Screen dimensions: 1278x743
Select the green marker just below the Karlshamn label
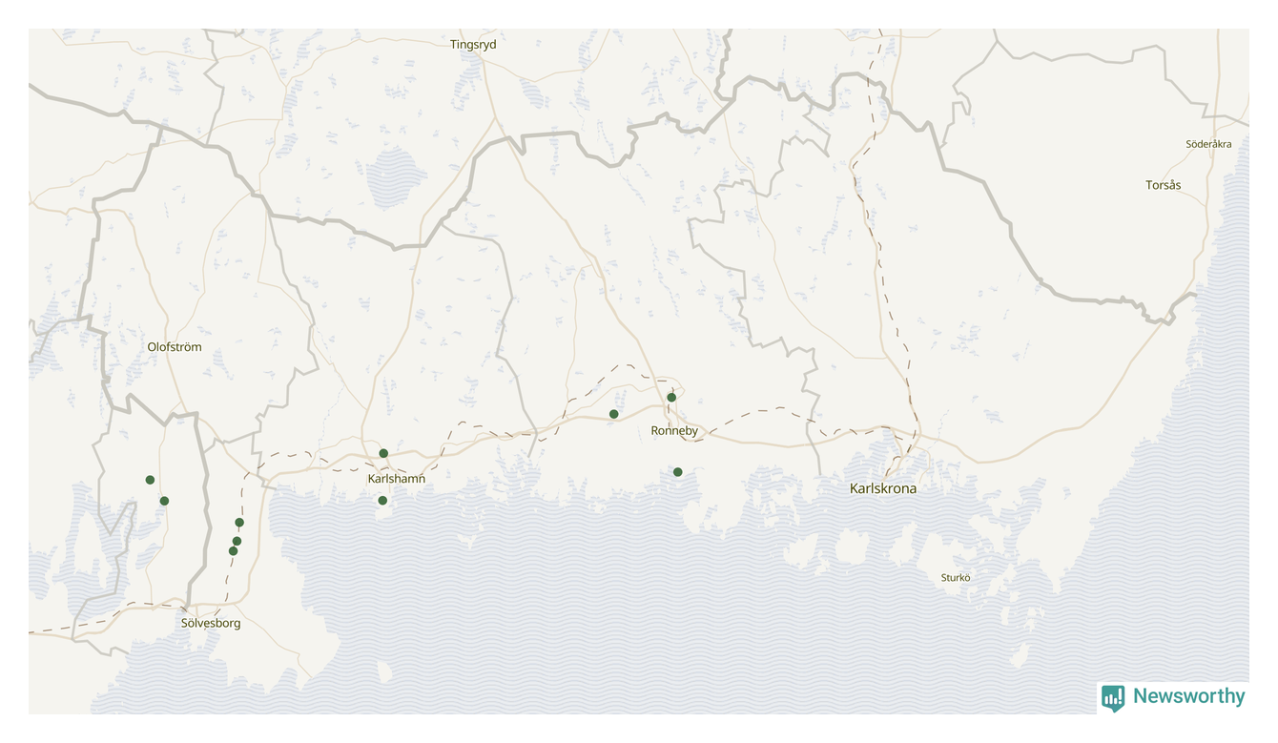point(382,500)
